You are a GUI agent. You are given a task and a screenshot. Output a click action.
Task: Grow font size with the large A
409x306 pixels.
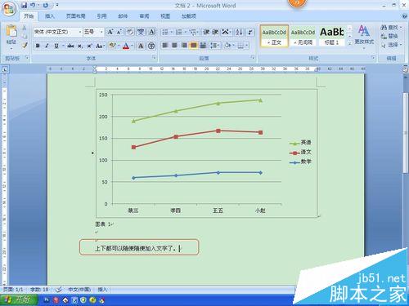pos(110,32)
